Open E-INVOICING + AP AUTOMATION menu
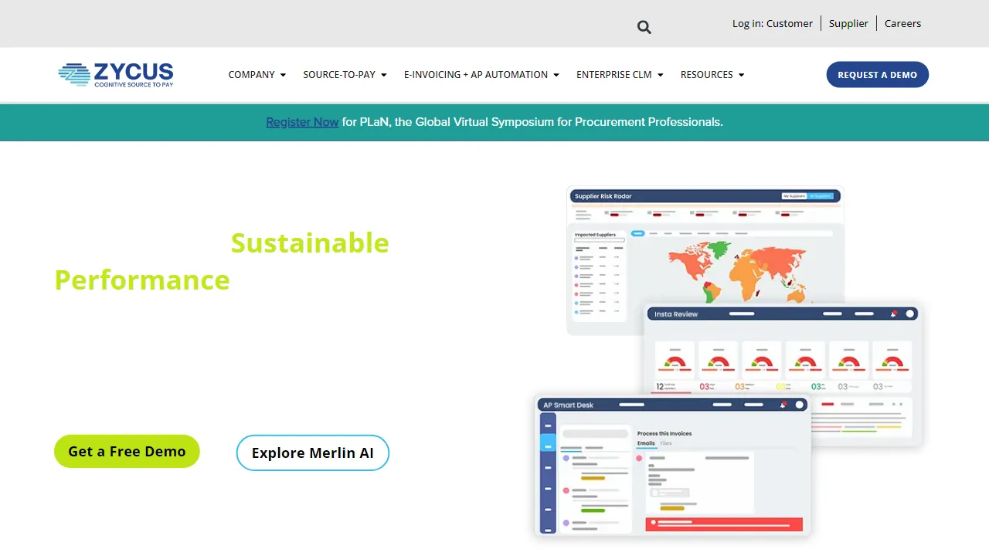 click(481, 75)
